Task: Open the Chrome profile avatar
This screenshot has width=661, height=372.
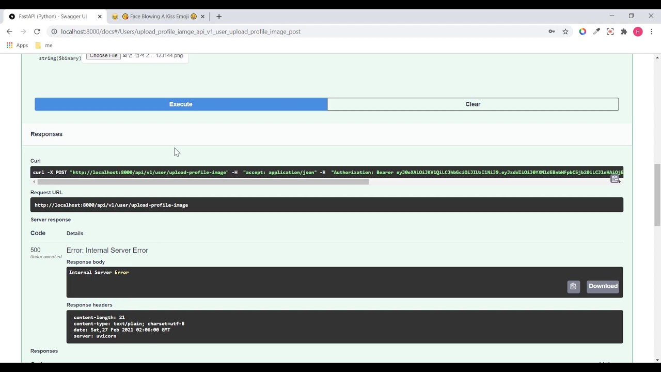Action: pyautogui.click(x=638, y=32)
